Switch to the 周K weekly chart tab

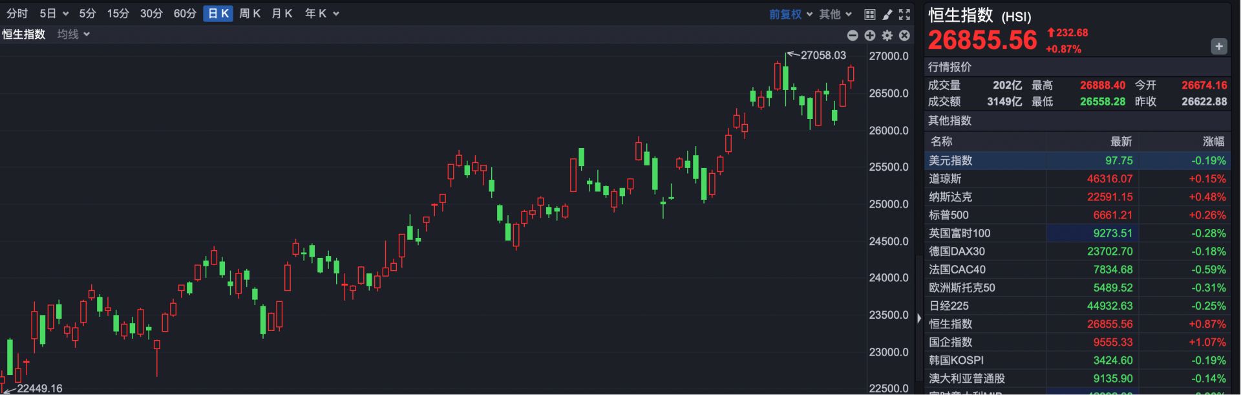[x=249, y=14]
